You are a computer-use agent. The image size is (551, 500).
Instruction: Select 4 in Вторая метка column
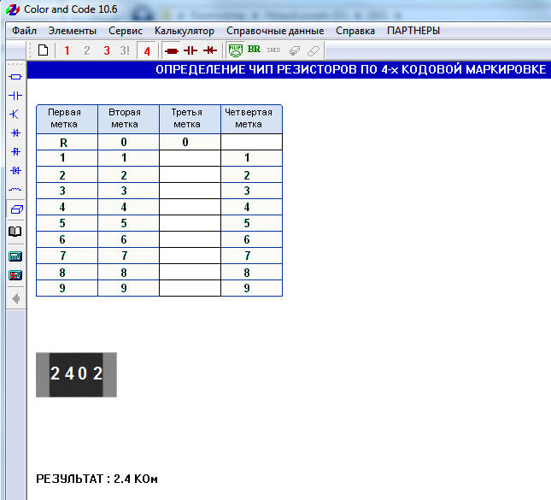129,207
